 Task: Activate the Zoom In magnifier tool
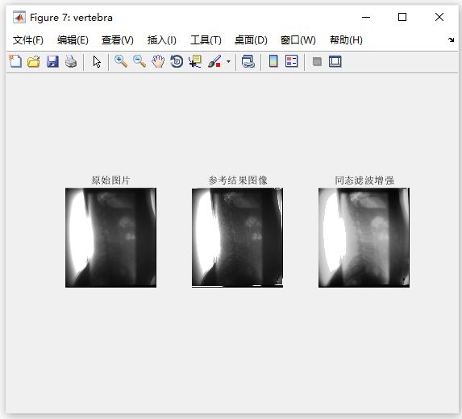(x=121, y=61)
